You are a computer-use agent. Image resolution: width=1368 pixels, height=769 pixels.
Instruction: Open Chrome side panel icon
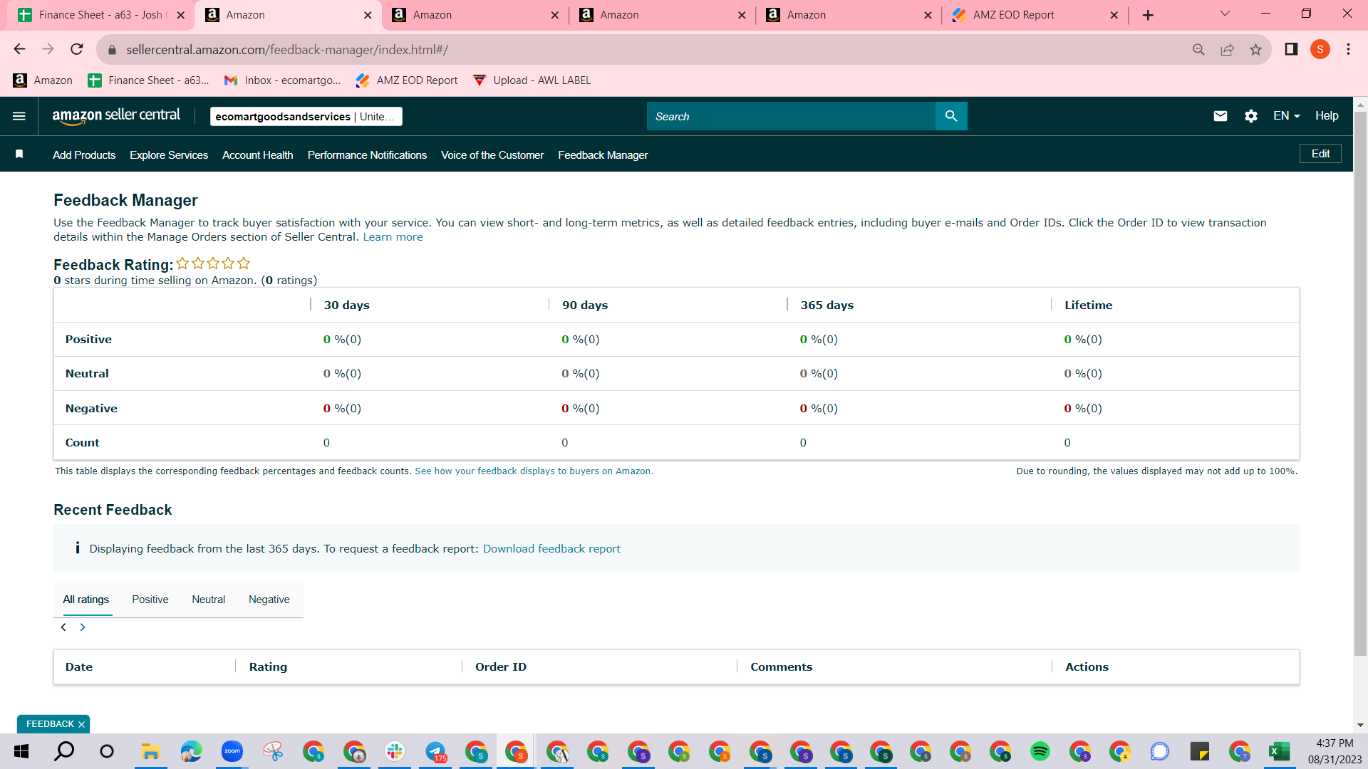click(1291, 49)
